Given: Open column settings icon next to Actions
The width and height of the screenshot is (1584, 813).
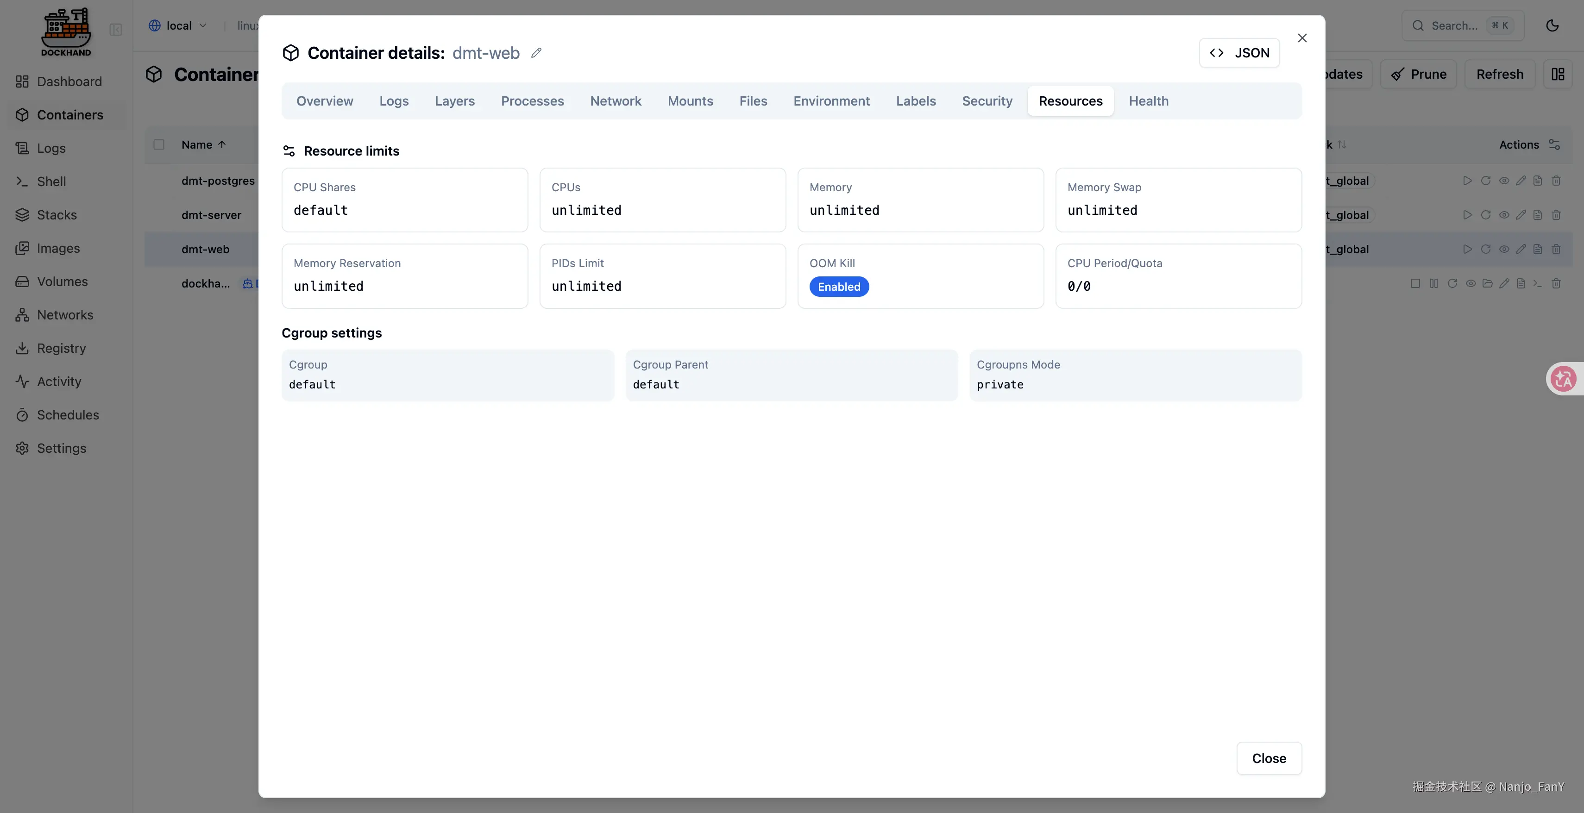Looking at the screenshot, I should click(1554, 144).
